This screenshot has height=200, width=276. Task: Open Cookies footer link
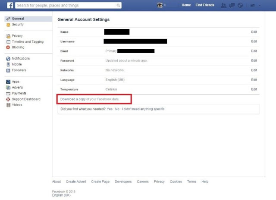tap(176, 181)
